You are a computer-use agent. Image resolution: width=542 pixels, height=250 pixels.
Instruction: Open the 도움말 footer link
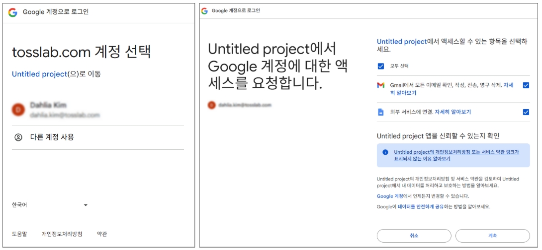coord(19,234)
